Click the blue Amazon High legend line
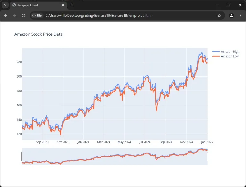Viewport: 246px width, 187px height. tap(216, 51)
